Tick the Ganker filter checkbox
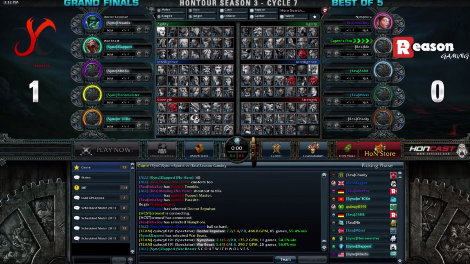The height and width of the screenshot is (264, 470). click(251, 16)
